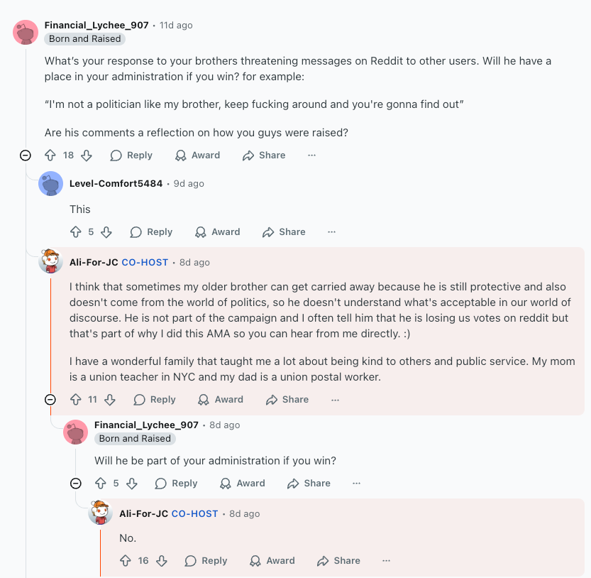Open Level-Comfort5484's user profile link
Viewport: 591px width, 578px height.
[116, 183]
